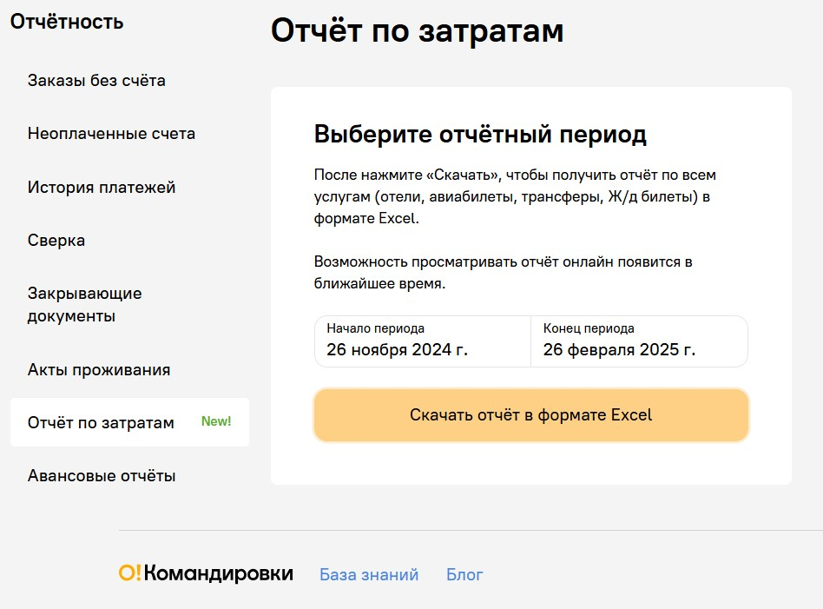
Task: Navigate to Закрывающие документы
Action: (x=84, y=305)
